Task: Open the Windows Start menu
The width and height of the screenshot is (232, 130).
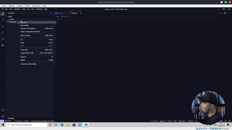Action: point(3,125)
